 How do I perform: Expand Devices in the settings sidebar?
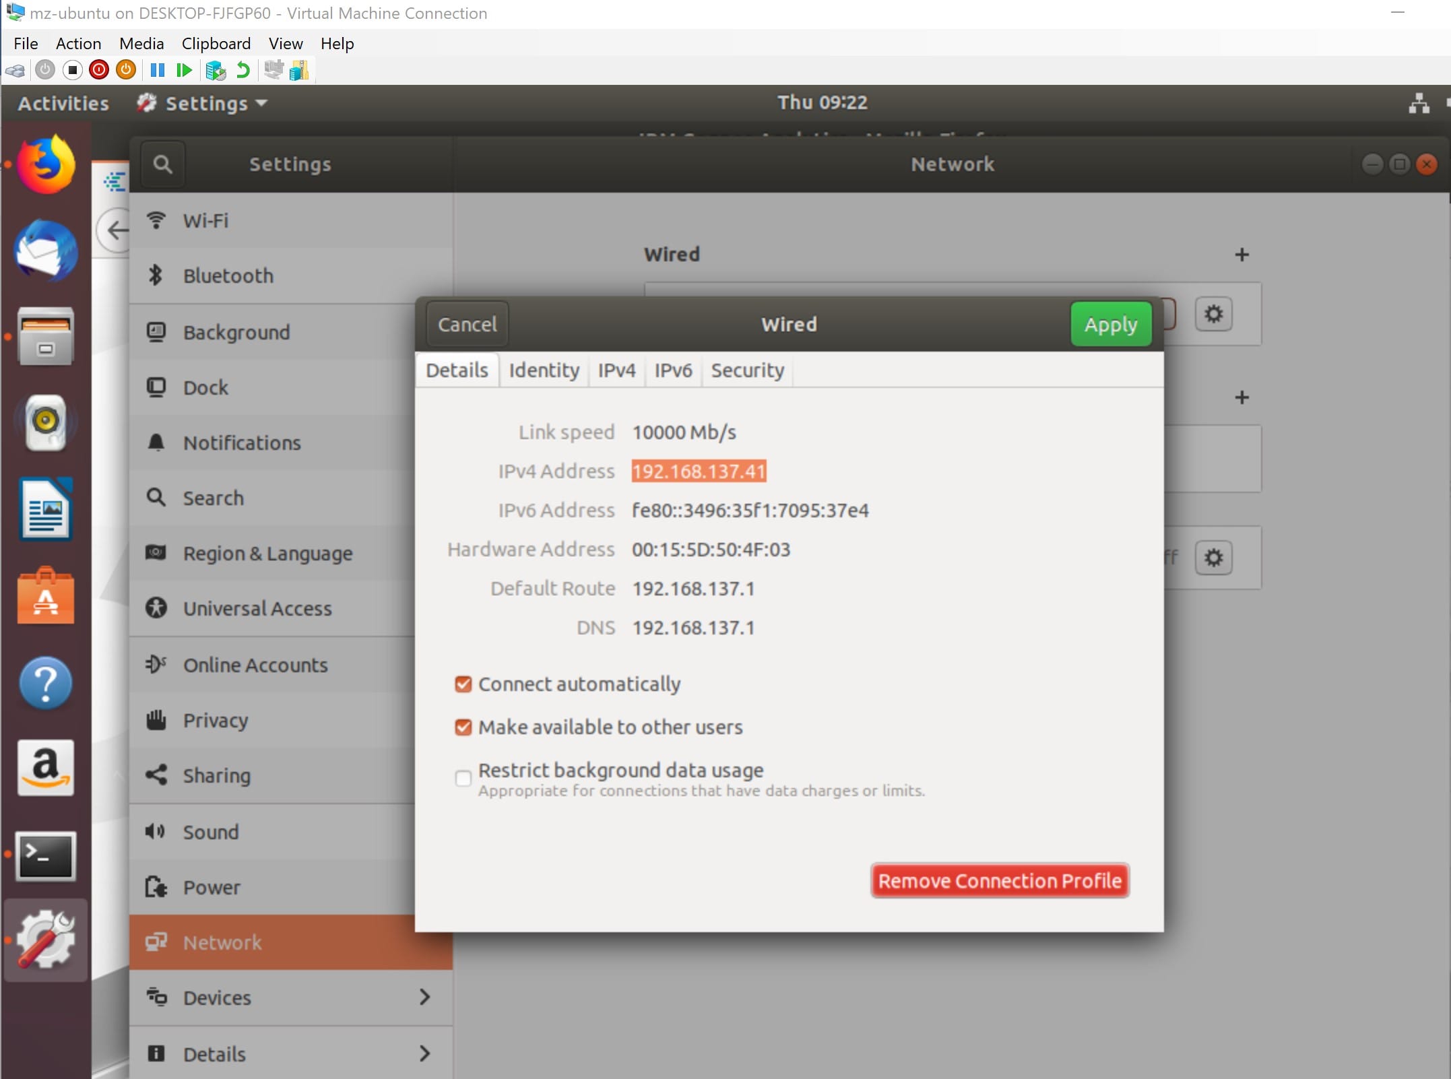coord(217,998)
